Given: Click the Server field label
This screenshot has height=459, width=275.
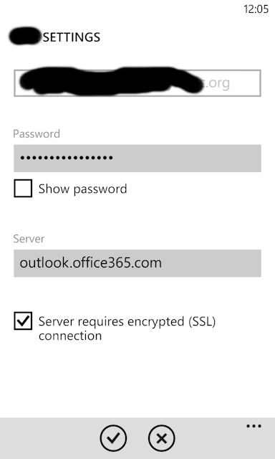Looking at the screenshot, I should [x=29, y=239].
